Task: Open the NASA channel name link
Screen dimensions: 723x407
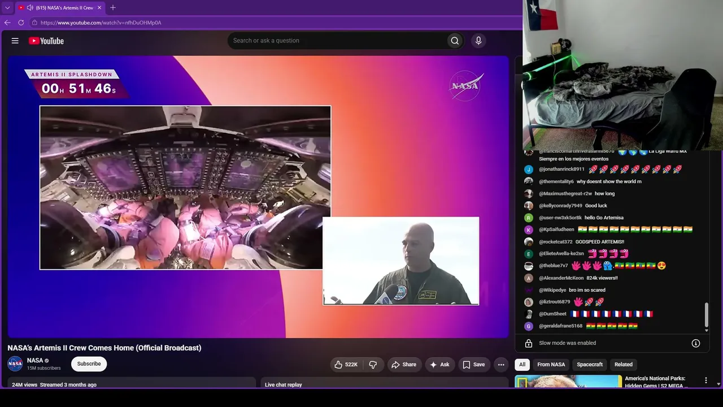Action: tap(35, 361)
